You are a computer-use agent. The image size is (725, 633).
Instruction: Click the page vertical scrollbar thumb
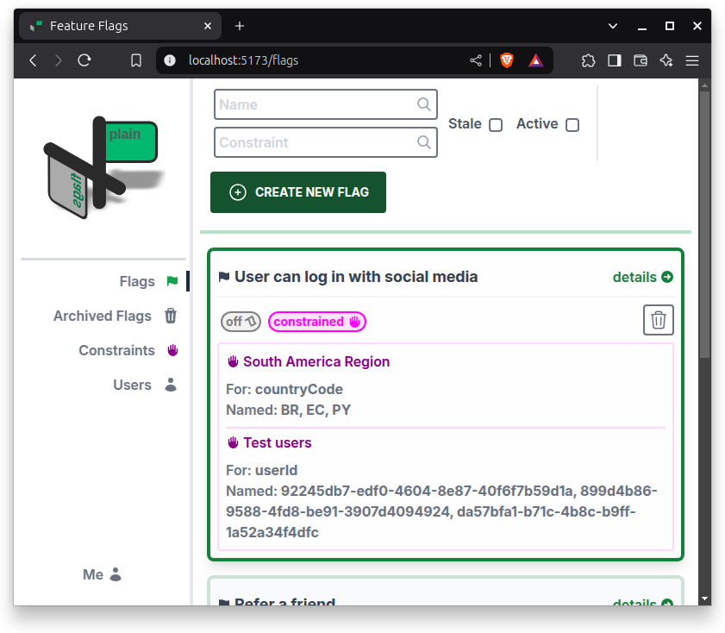[704, 225]
